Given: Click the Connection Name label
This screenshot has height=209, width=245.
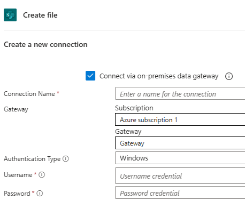Looking at the screenshot, I should pos(29,94).
